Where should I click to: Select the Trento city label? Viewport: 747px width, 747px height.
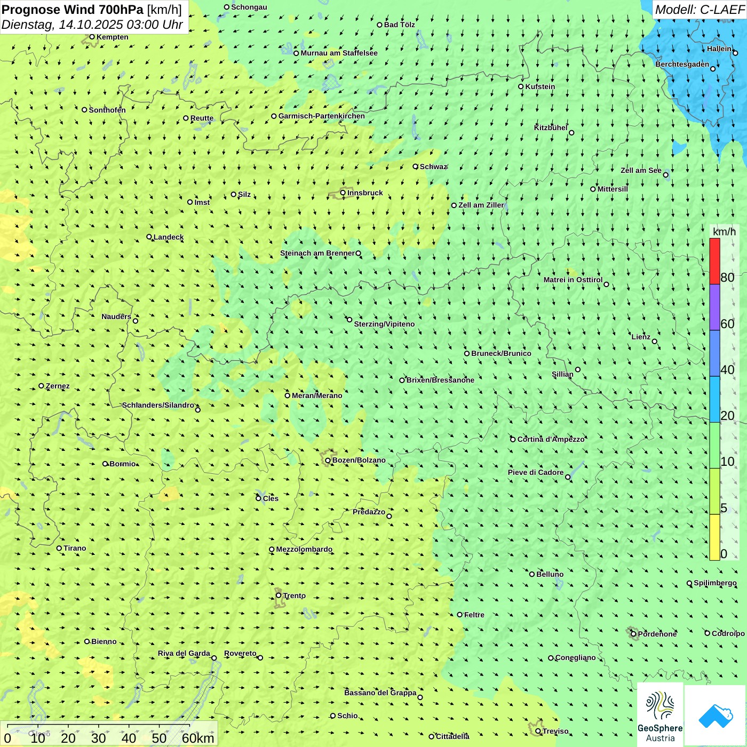click(294, 595)
